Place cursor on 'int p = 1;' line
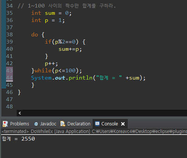187x158 pixels. [x=48, y=20]
